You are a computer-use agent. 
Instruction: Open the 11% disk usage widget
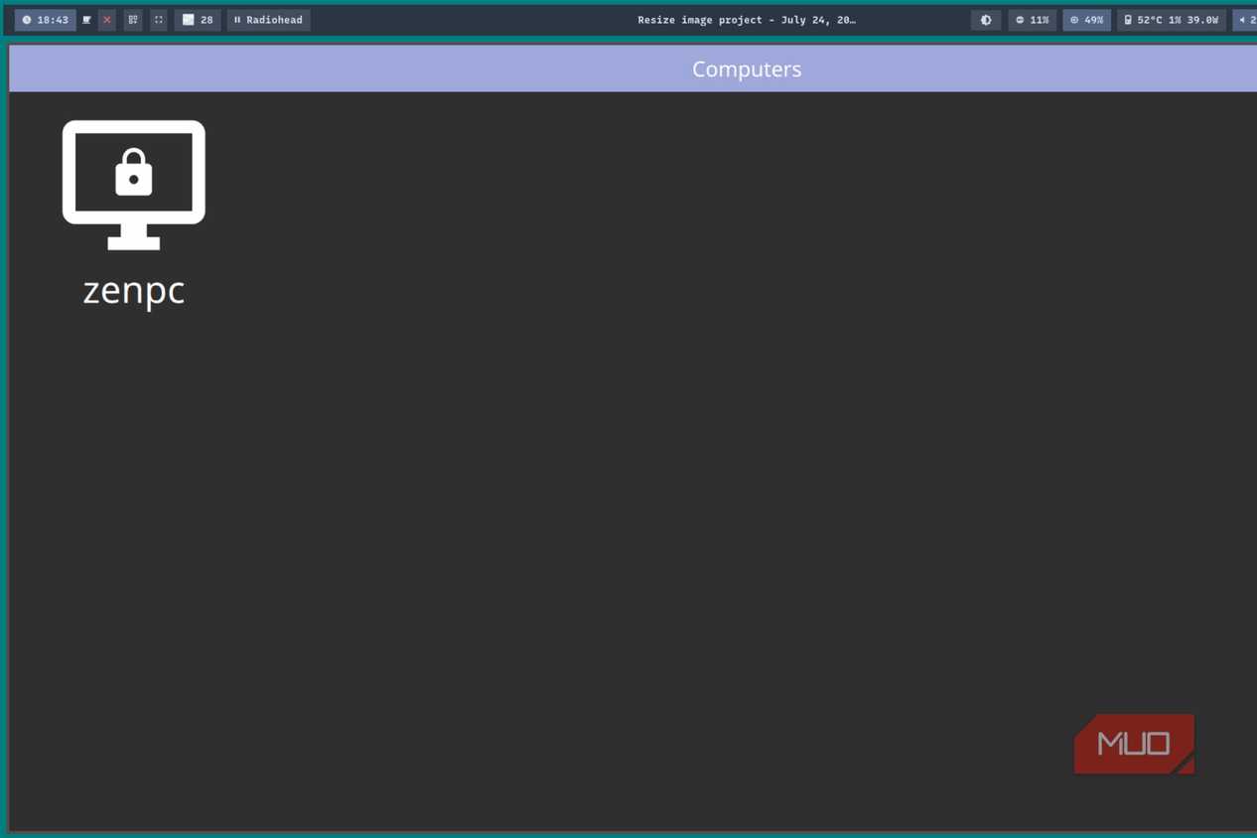click(1033, 20)
